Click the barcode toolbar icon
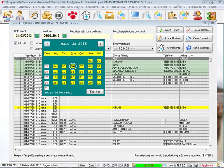 pyautogui.click(x=59, y=15)
